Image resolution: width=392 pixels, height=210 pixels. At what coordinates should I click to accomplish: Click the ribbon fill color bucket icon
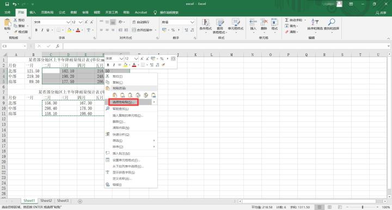tap(69, 30)
